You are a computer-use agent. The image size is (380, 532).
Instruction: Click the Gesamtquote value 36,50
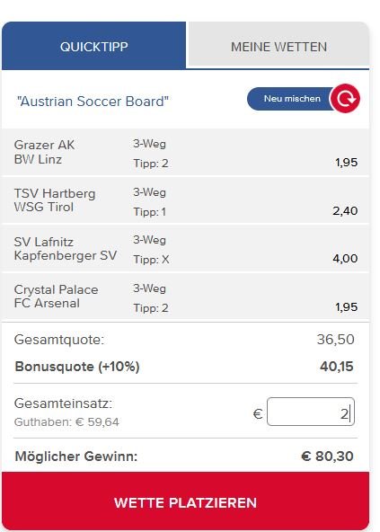336,340
